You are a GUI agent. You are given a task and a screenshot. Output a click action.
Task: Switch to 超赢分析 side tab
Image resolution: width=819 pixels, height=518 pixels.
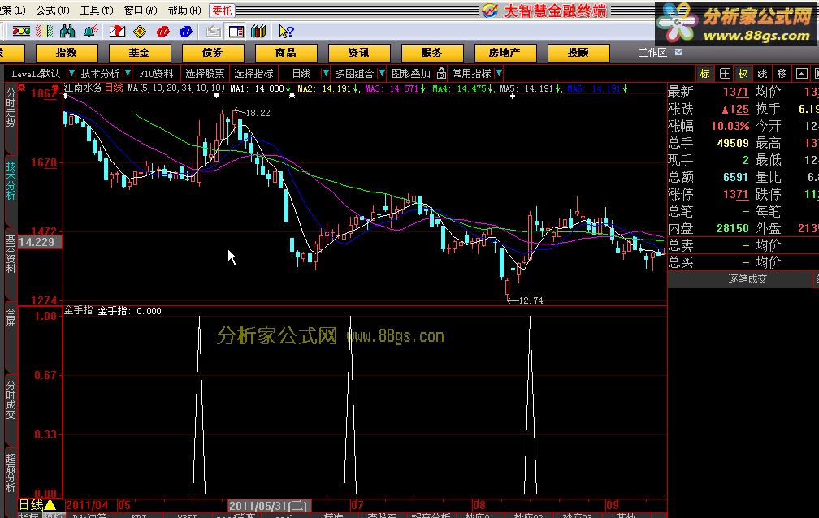coord(11,473)
